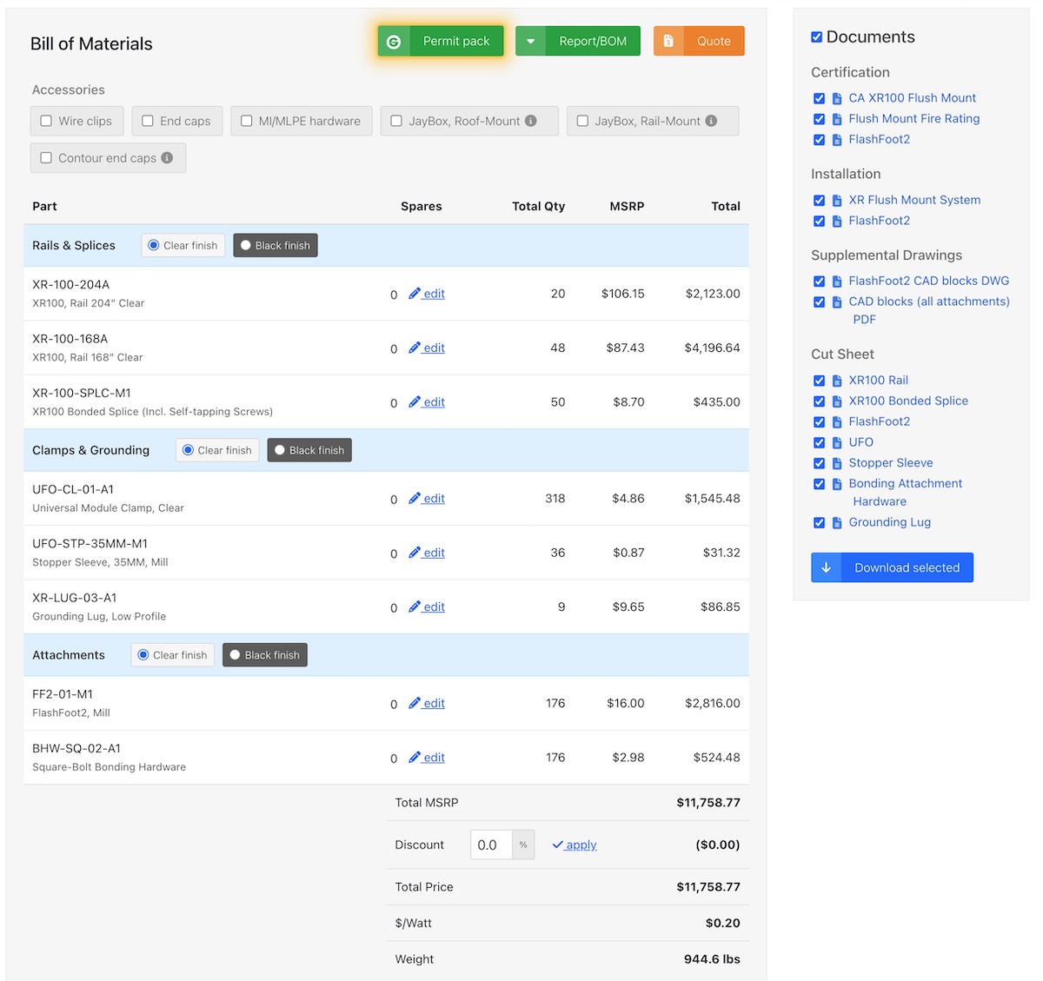Click the Permit pack G icon
Image resolution: width=1043 pixels, height=981 pixels.
pos(394,42)
